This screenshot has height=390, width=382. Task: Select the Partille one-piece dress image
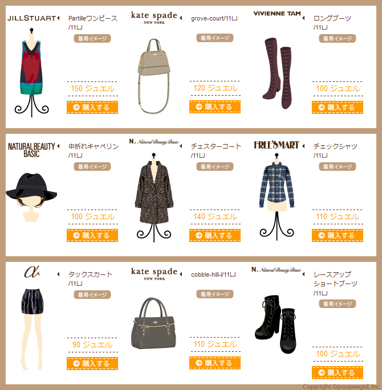point(31,72)
